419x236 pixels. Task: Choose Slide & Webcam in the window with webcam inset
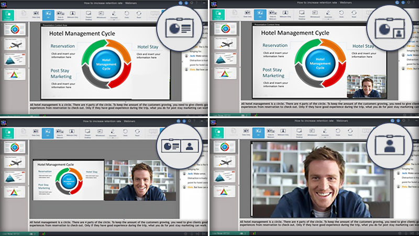click(x=272, y=14)
